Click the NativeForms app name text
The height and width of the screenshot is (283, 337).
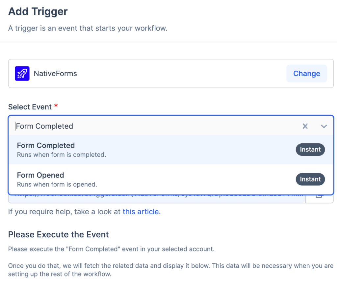(55, 73)
